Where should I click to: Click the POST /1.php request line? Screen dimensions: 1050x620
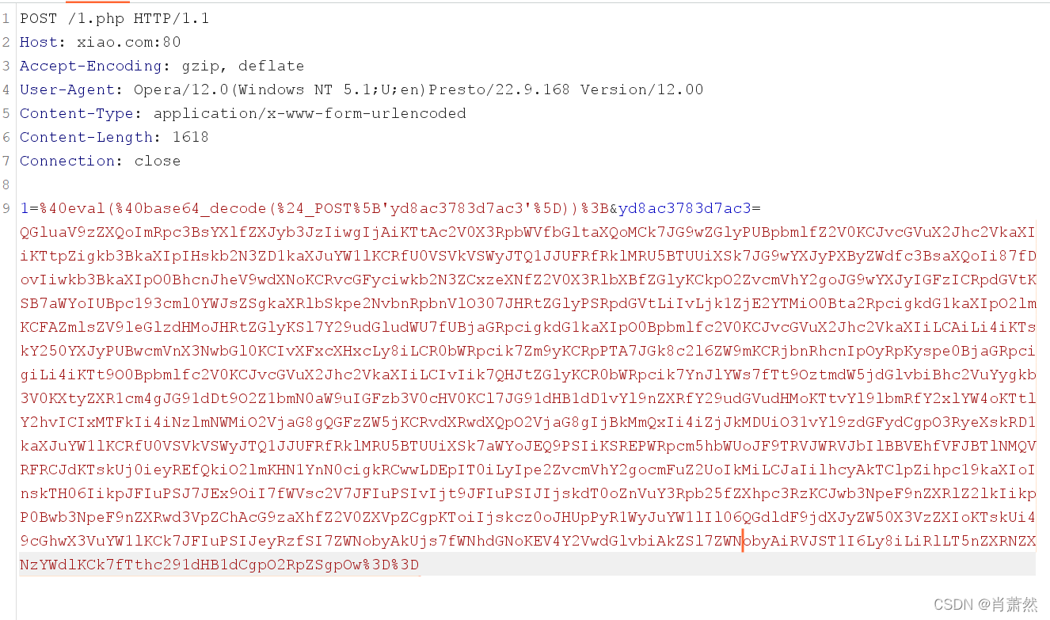tap(114, 18)
